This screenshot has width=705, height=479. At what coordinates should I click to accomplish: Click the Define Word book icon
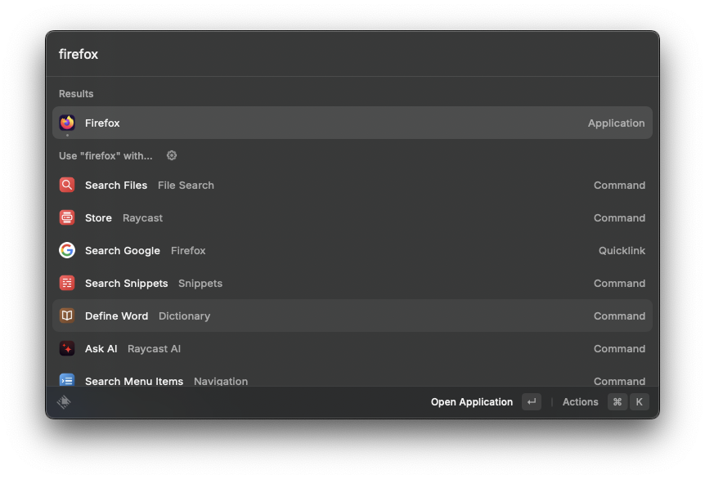(67, 316)
